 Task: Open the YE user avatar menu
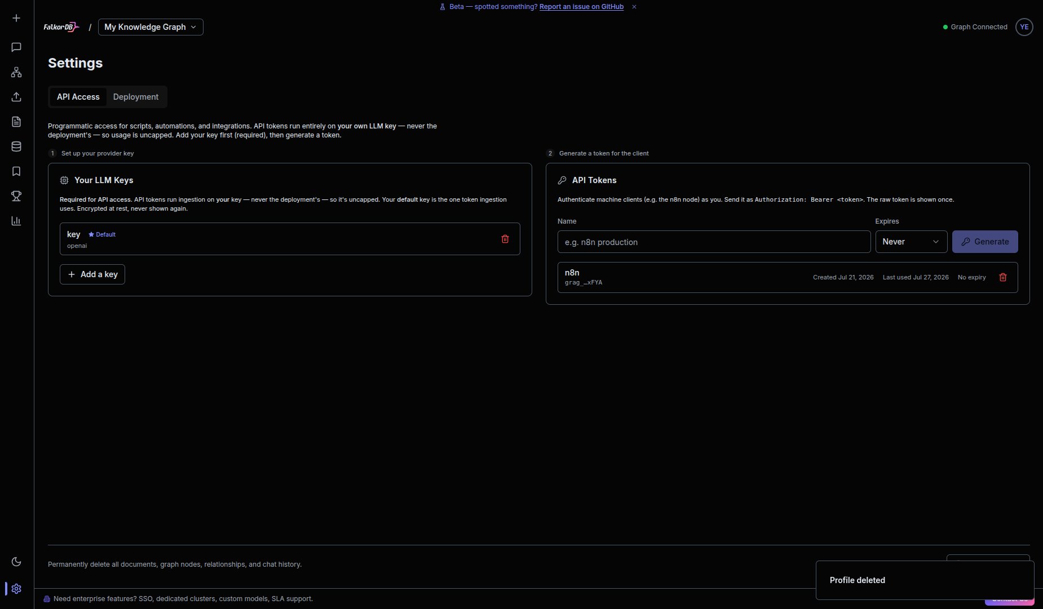pyautogui.click(x=1024, y=27)
